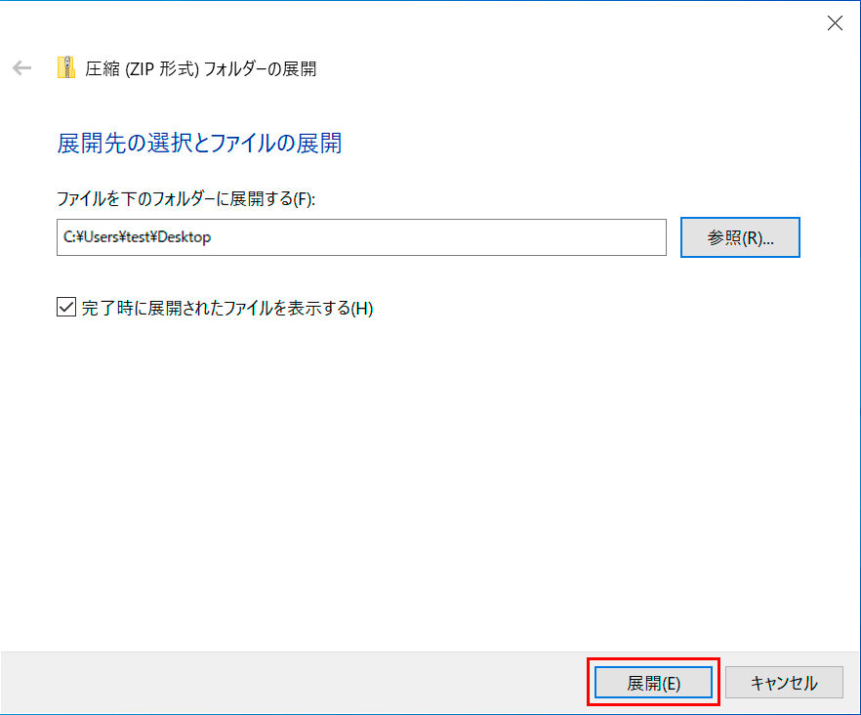861x715 pixels.
Task: Click the heading 展開先の選択とファイルの展開
Action: pyautogui.click(x=199, y=144)
